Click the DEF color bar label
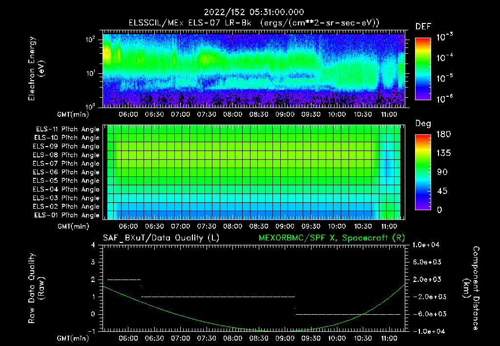This screenshot has height=346, width=500. (423, 26)
